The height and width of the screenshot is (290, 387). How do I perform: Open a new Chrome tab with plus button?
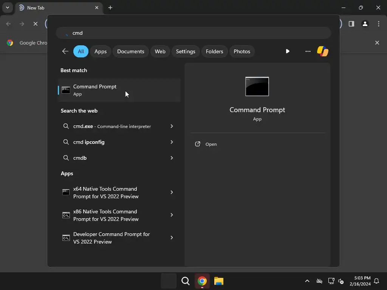click(x=110, y=8)
